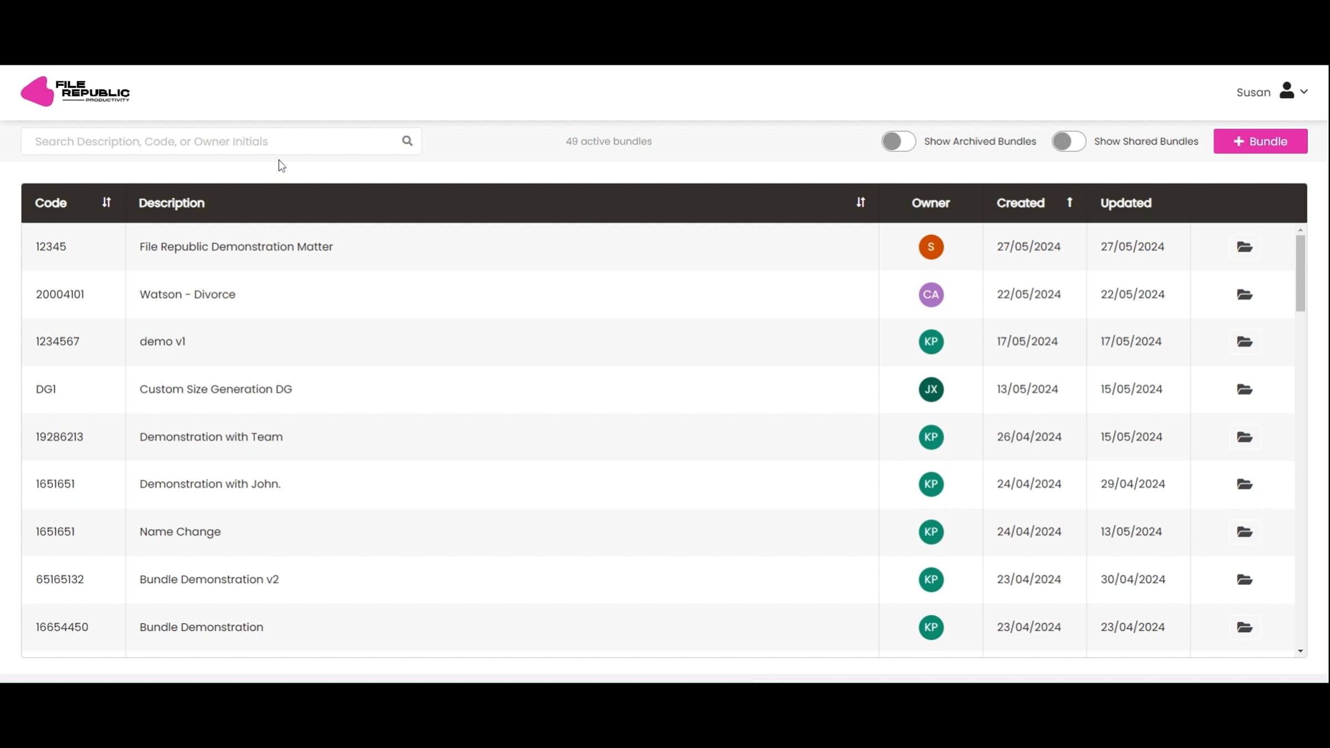Sort table by Code column arrows
The width and height of the screenshot is (1330, 748).
point(106,202)
